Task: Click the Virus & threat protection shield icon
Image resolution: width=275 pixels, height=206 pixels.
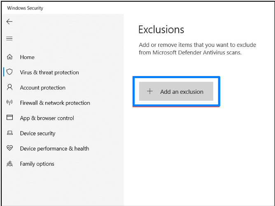Action: pos(10,72)
